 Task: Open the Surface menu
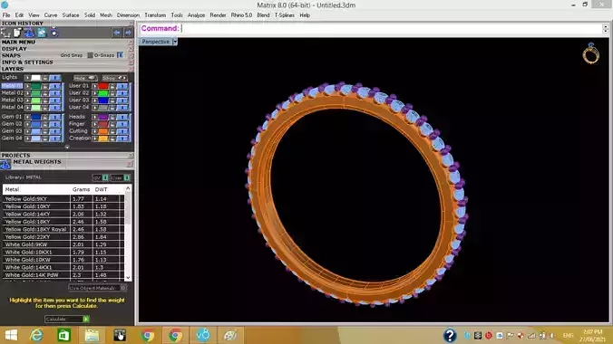pos(71,15)
